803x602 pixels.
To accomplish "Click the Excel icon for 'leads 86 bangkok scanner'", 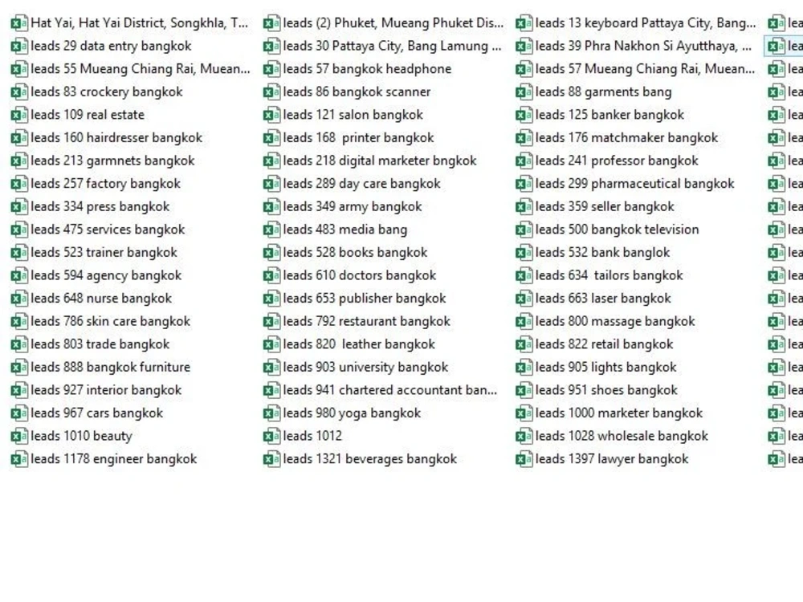I will [x=271, y=92].
